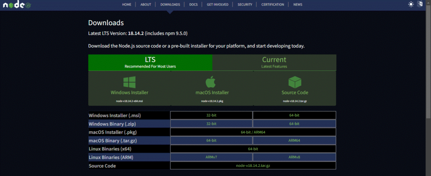
Task: Open the SECURITY menu item
Action: (x=245, y=5)
